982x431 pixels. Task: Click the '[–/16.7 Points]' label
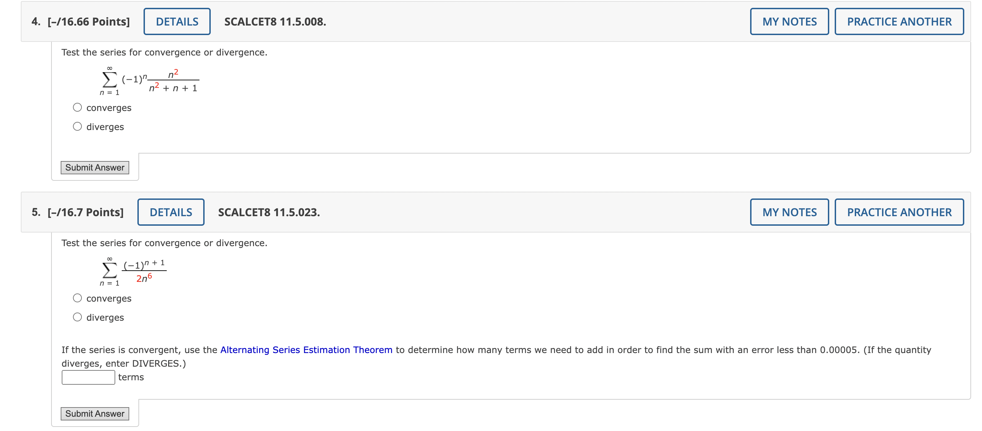[85, 212]
